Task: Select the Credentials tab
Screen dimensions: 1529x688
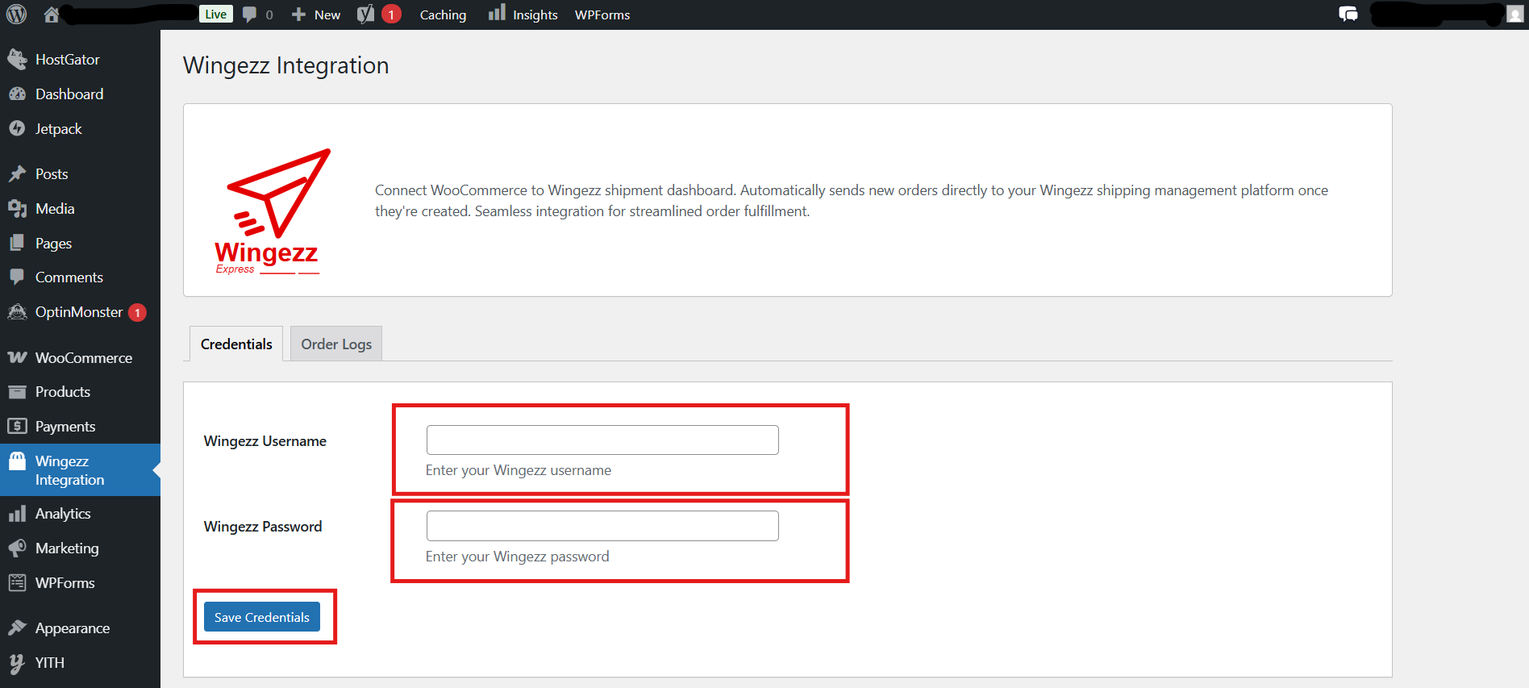Action: tap(236, 344)
